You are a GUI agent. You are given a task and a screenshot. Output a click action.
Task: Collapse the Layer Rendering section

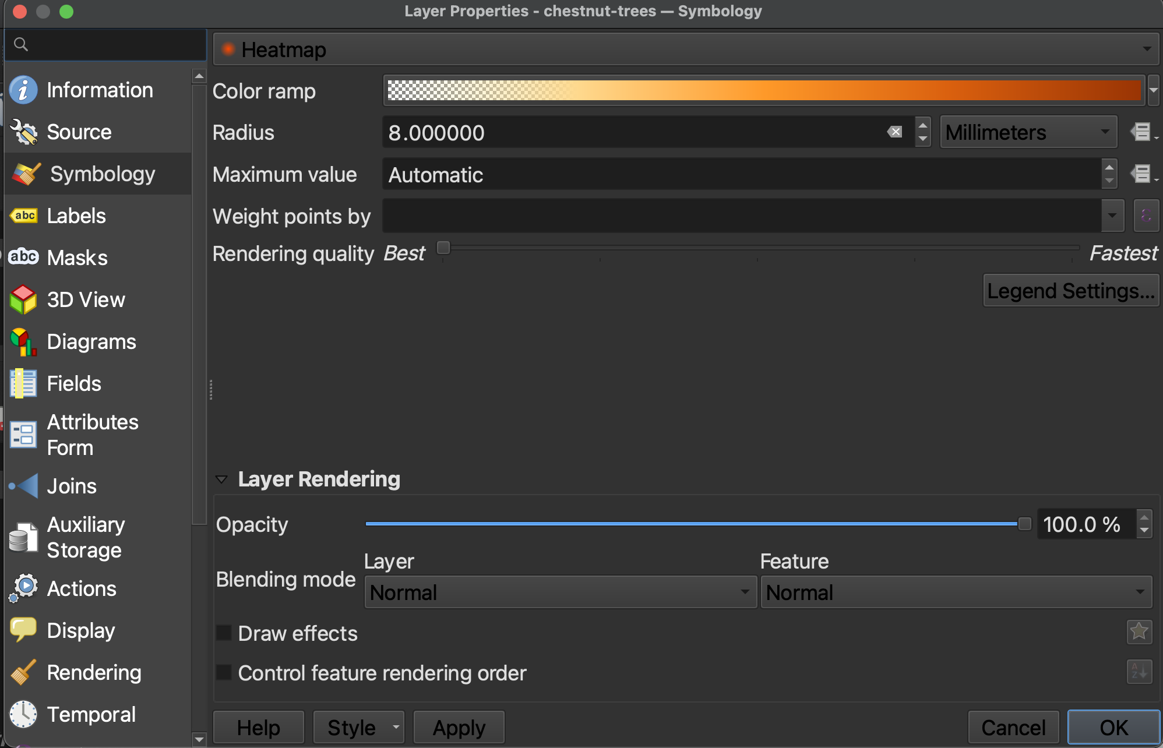point(221,479)
